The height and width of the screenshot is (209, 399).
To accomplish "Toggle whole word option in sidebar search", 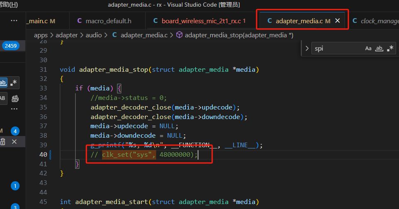I will (x=3, y=83).
